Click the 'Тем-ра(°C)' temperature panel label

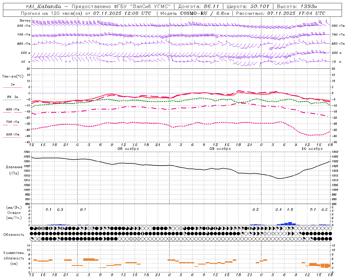tap(13, 77)
